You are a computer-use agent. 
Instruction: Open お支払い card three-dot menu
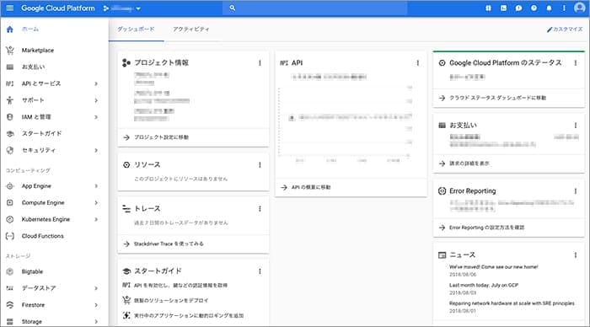[576, 126]
